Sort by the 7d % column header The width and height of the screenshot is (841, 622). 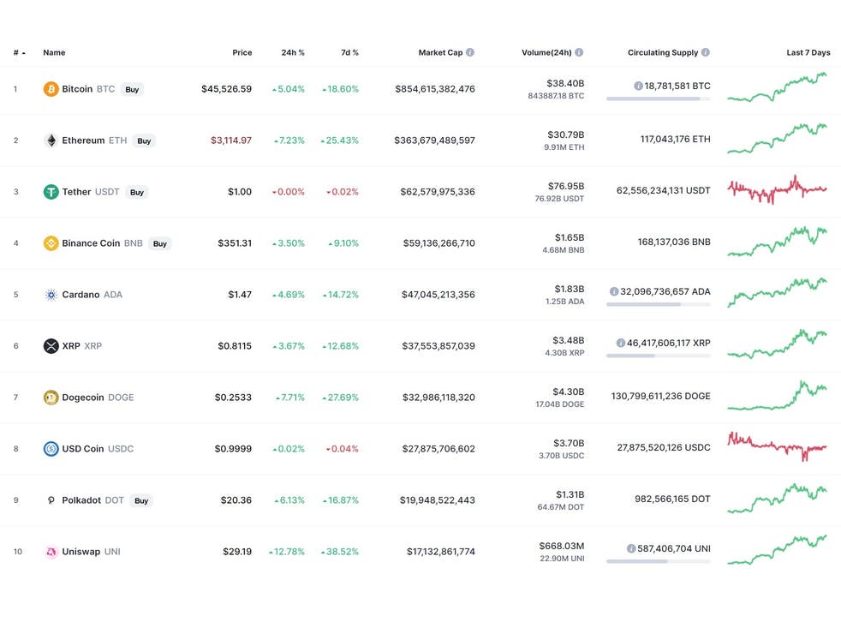349,52
